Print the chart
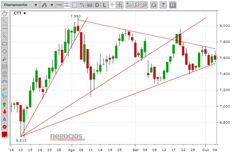Image resolution: width=233 pixels, height=154 pixels. (154, 5)
